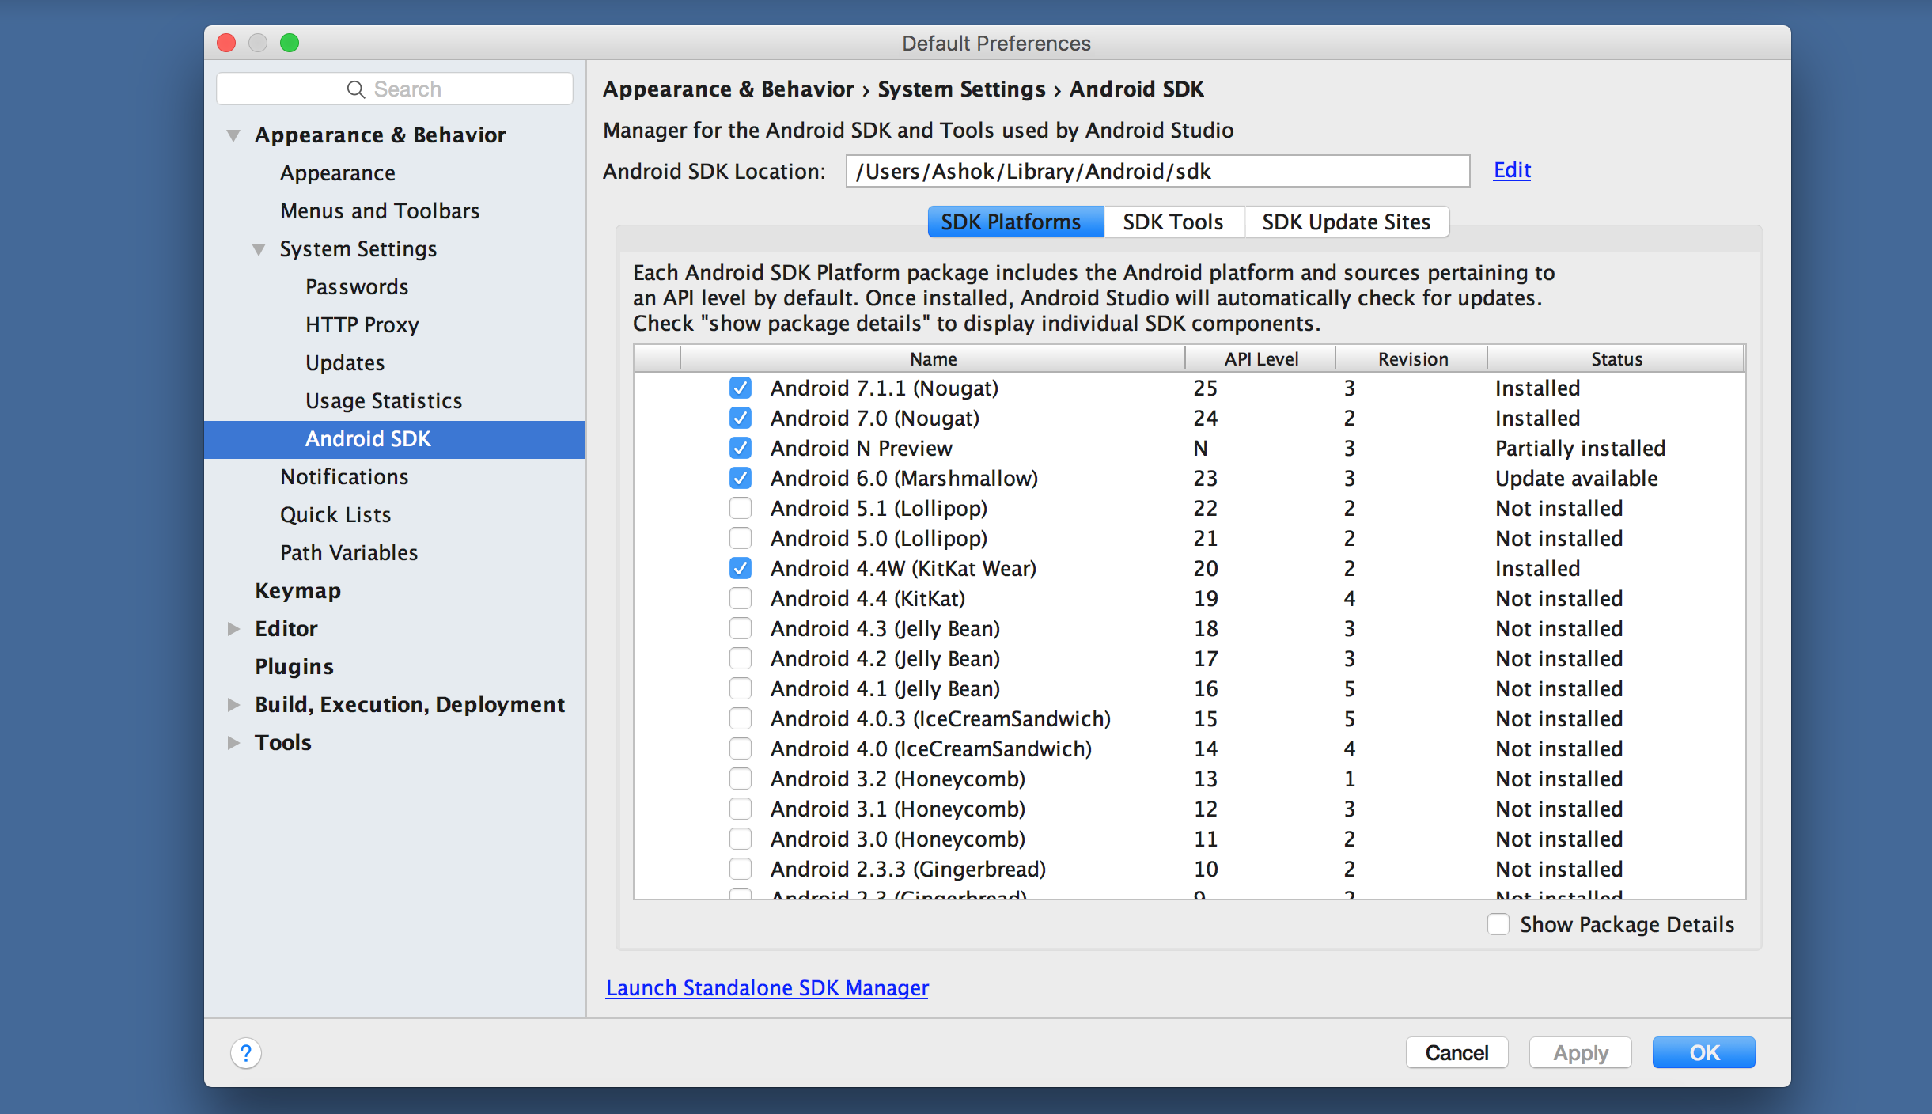
Task: Open Appearance settings page
Action: tap(338, 173)
